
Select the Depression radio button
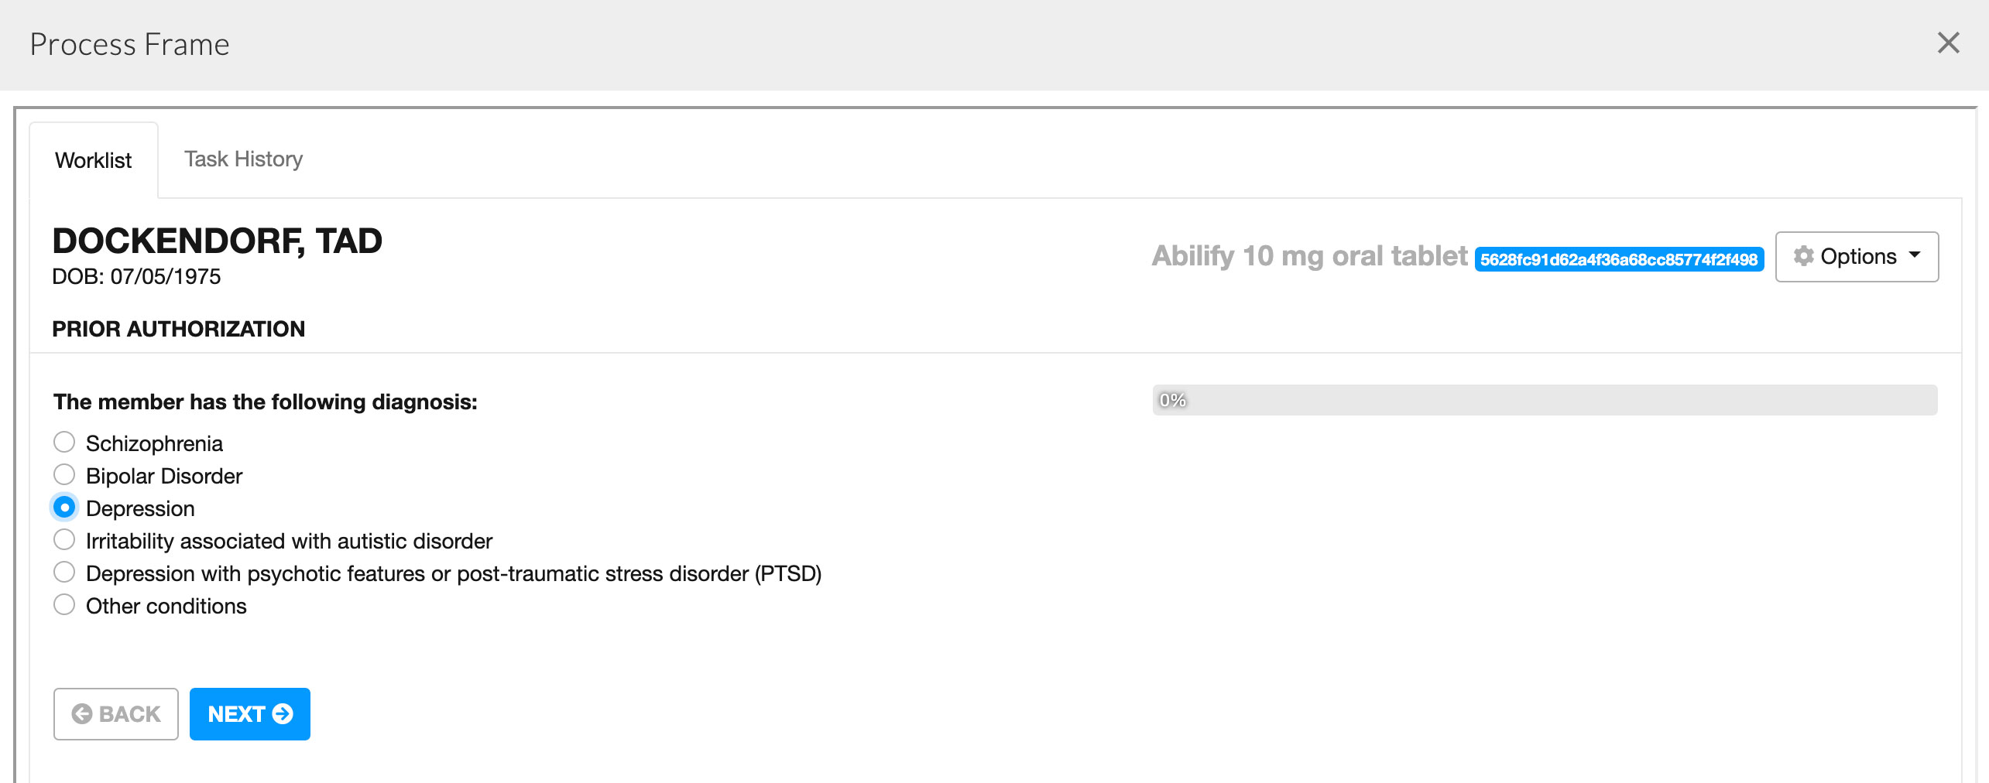[x=64, y=508]
